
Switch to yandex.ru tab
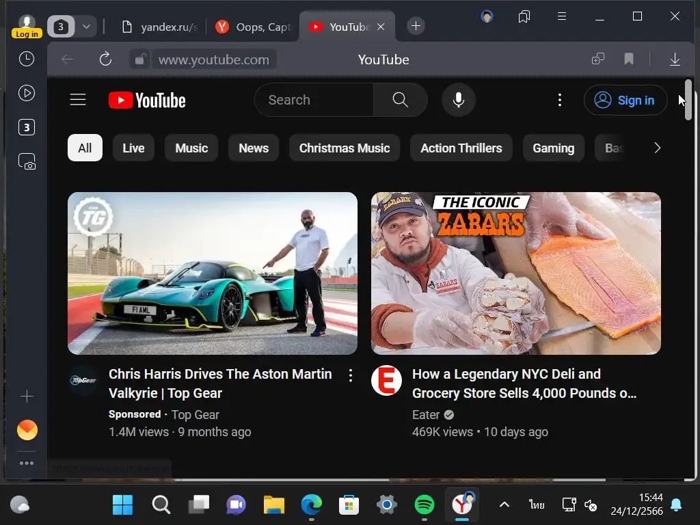[x=160, y=27]
